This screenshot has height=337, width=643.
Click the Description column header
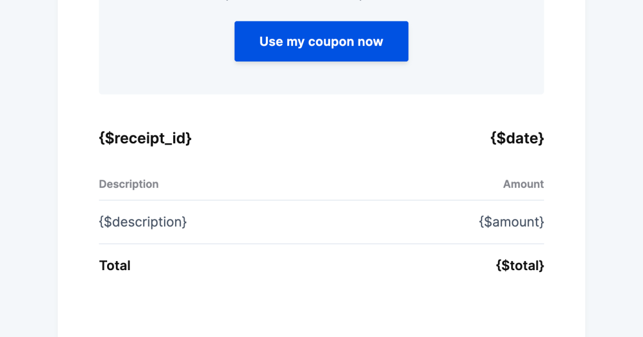[x=129, y=184]
